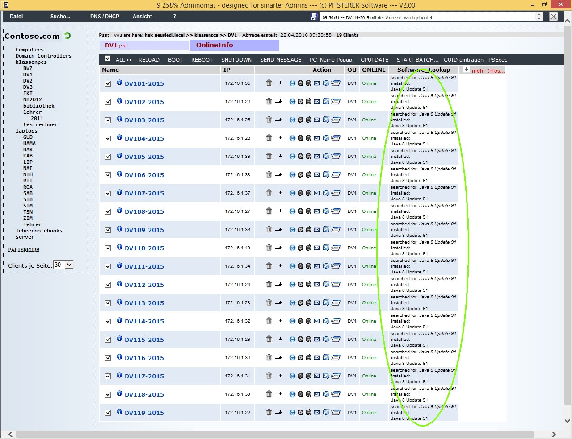The width and height of the screenshot is (572, 439).
Task: Click the envelope message icon for DV115-2015
Action: click(317, 340)
